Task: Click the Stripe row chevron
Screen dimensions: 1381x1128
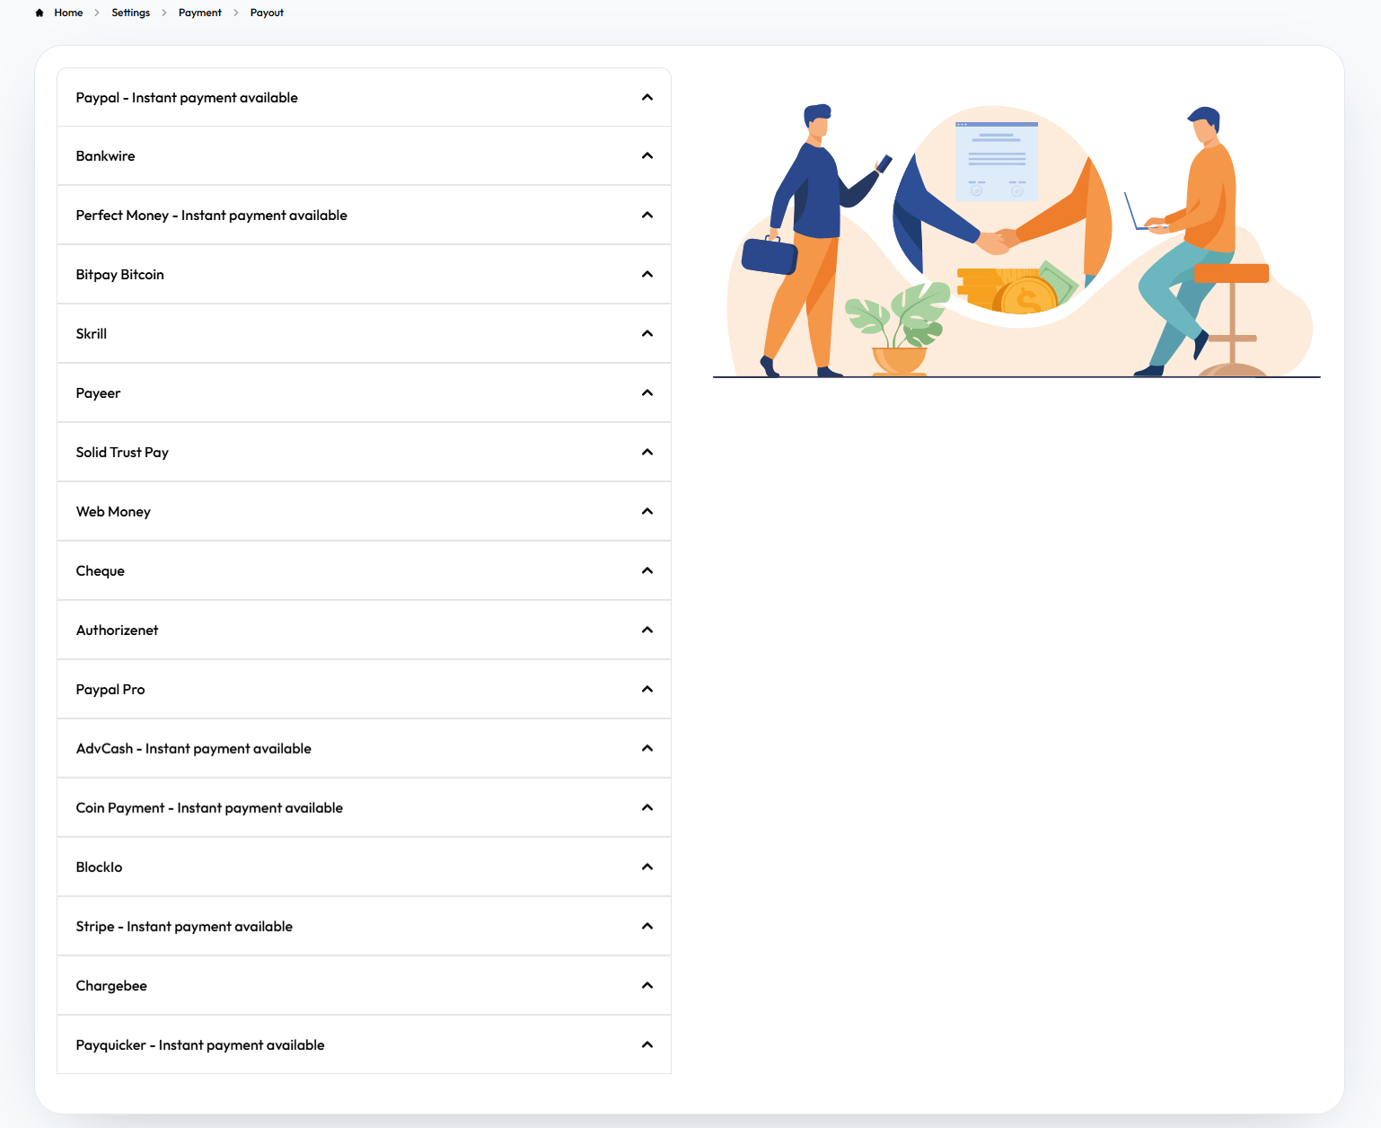Action: (x=647, y=927)
